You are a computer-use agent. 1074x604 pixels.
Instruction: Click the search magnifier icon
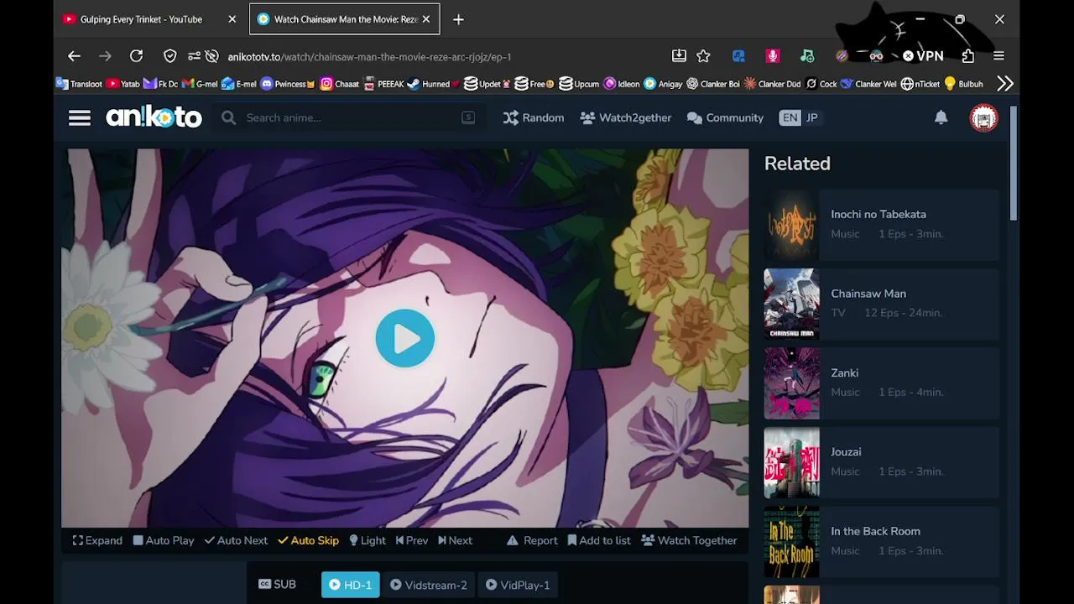coord(228,118)
